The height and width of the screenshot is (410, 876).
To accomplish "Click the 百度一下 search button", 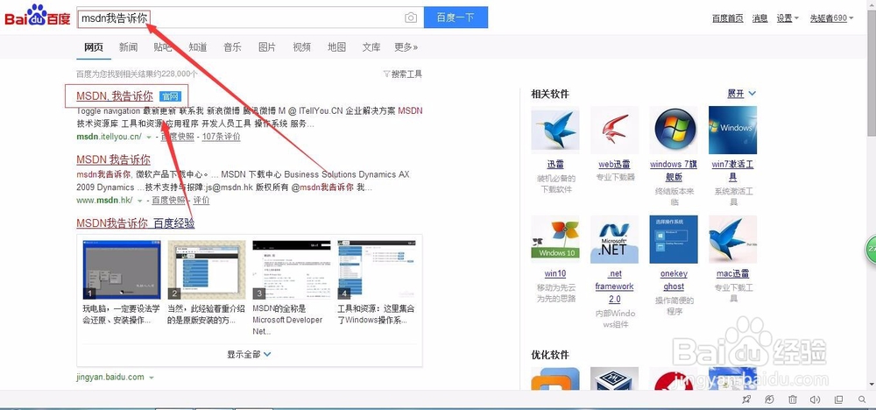I will point(456,18).
